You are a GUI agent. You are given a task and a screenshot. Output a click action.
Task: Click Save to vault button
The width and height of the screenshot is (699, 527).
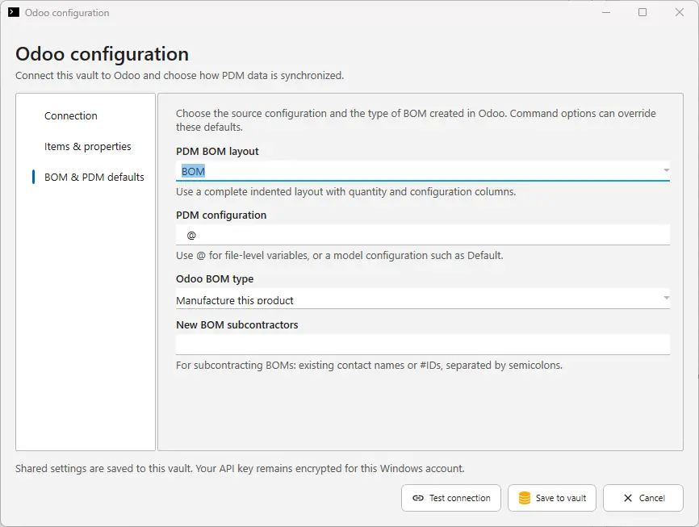click(552, 498)
